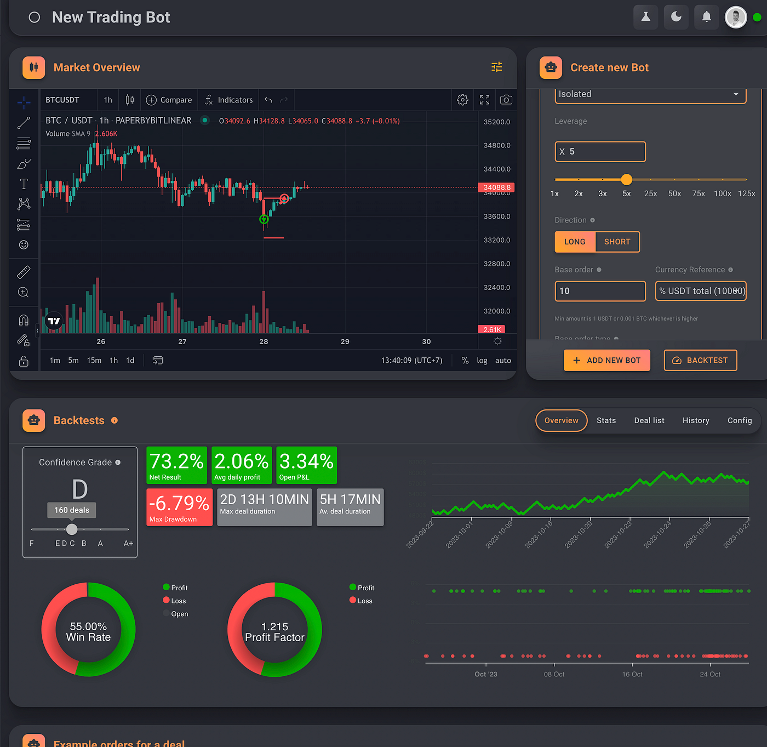767x747 pixels.
Task: Enter fullscreen chart mode
Action: point(485,100)
